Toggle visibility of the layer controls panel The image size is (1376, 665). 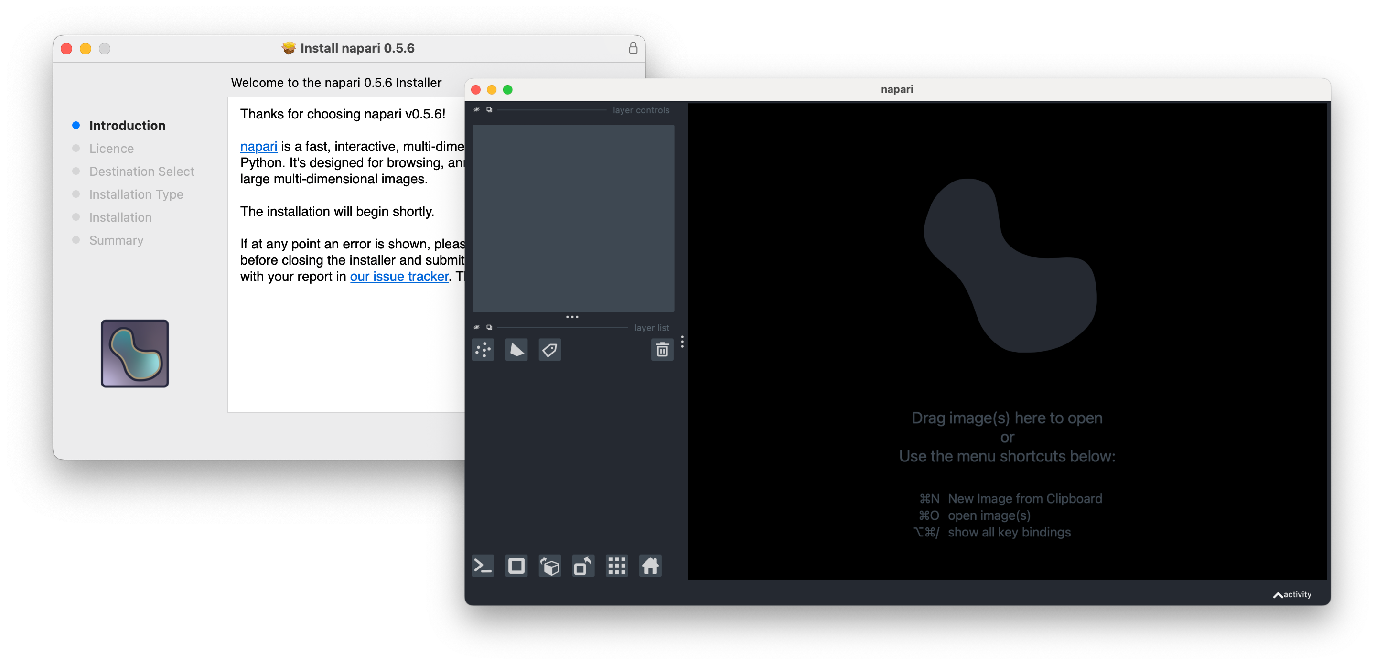tap(476, 110)
